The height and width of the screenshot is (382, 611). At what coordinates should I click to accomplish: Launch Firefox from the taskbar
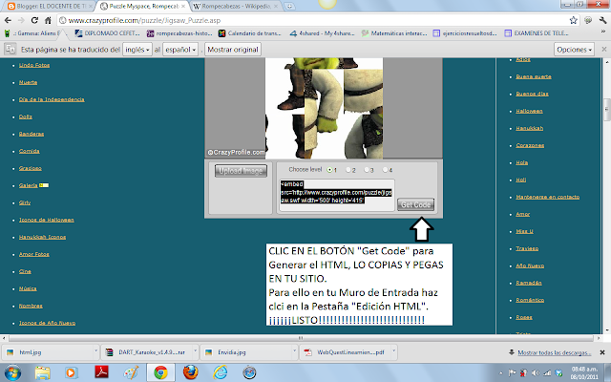coord(190,373)
